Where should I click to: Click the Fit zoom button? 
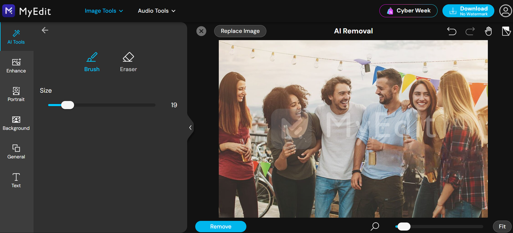click(502, 227)
